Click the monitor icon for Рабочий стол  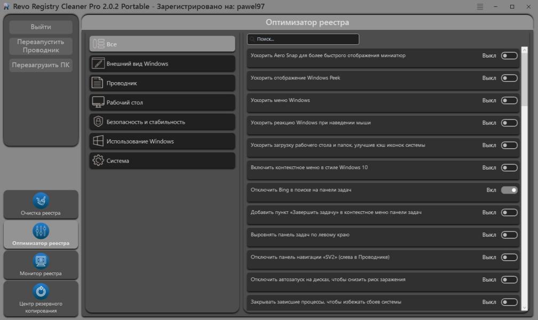pyautogui.click(x=98, y=102)
